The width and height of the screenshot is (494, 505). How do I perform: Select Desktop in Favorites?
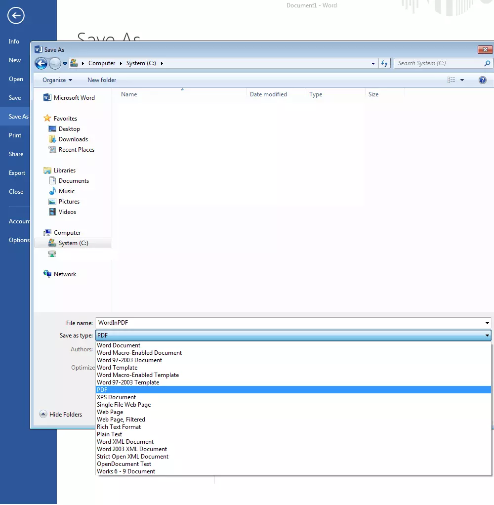69,129
